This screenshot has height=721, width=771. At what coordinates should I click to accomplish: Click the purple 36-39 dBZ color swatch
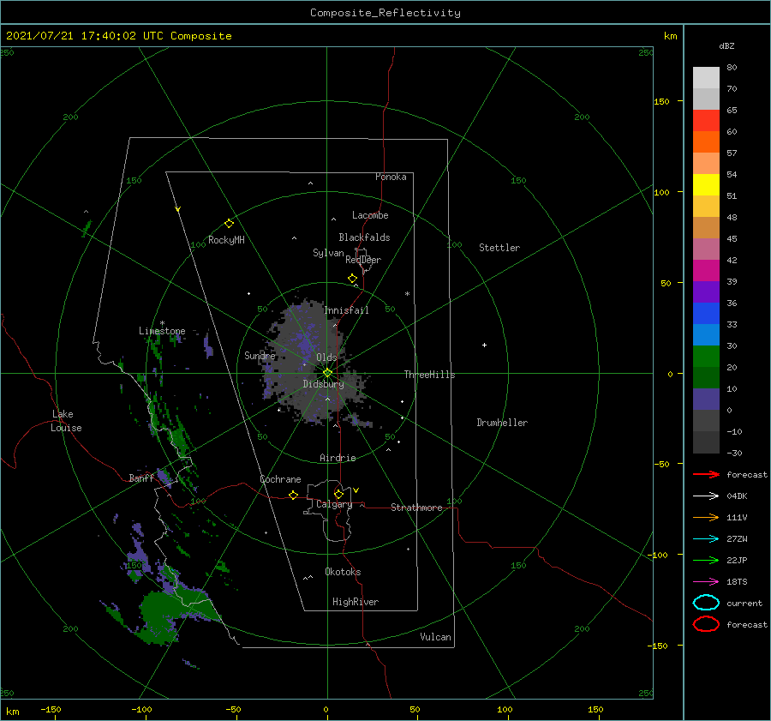pyautogui.click(x=706, y=292)
